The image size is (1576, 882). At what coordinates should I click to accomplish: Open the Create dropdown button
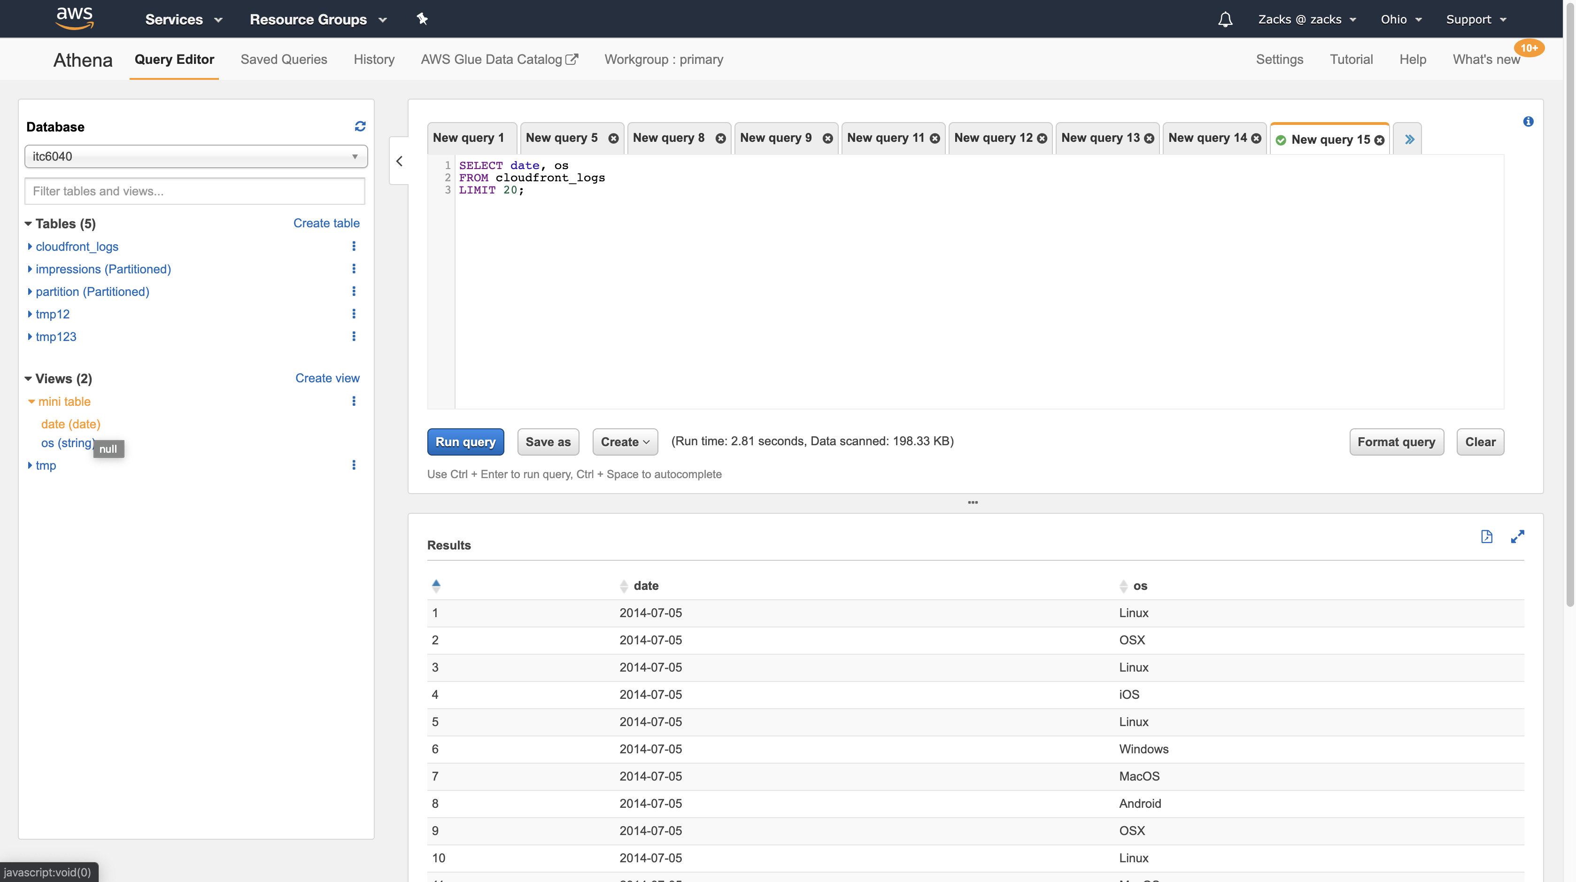(x=625, y=441)
